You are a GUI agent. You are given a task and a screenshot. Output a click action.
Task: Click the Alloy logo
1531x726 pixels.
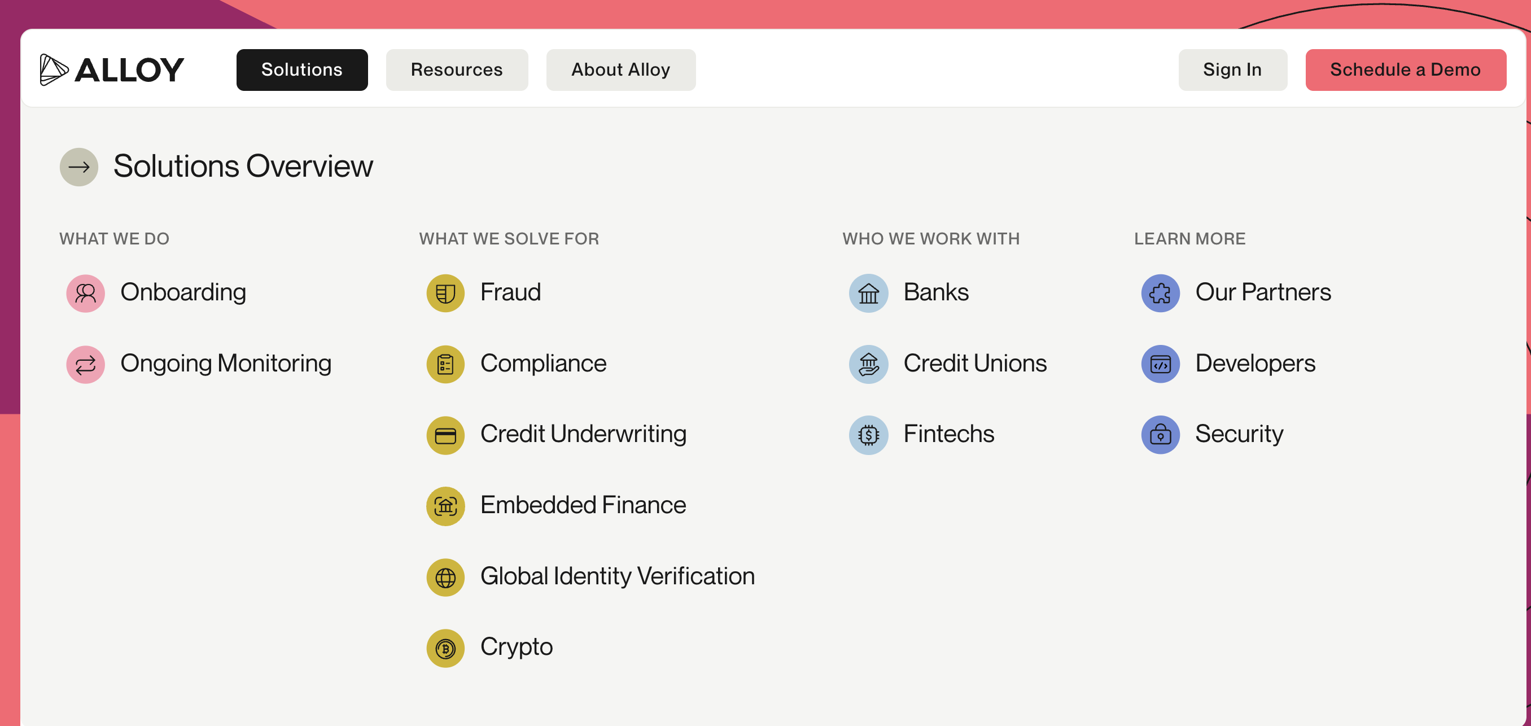coord(112,69)
